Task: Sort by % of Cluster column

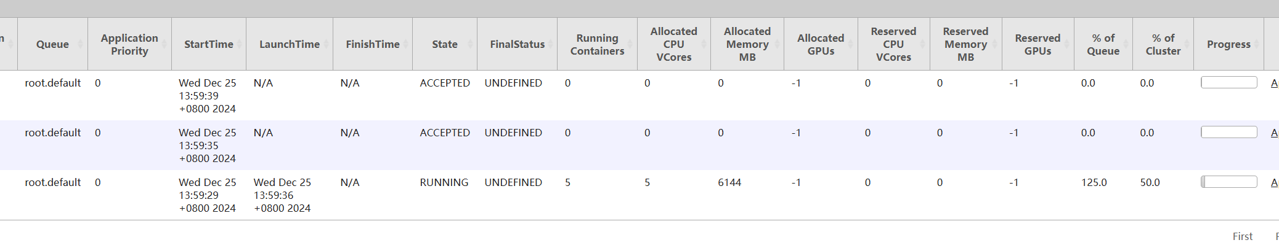Action: (x=1163, y=44)
